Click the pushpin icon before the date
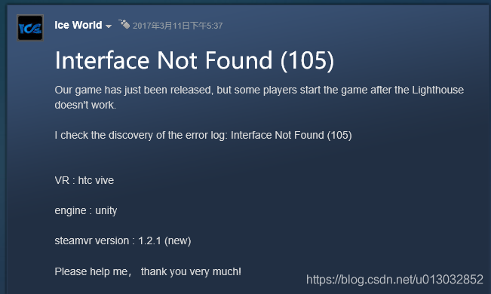The width and height of the screenshot is (491, 294). pos(124,24)
